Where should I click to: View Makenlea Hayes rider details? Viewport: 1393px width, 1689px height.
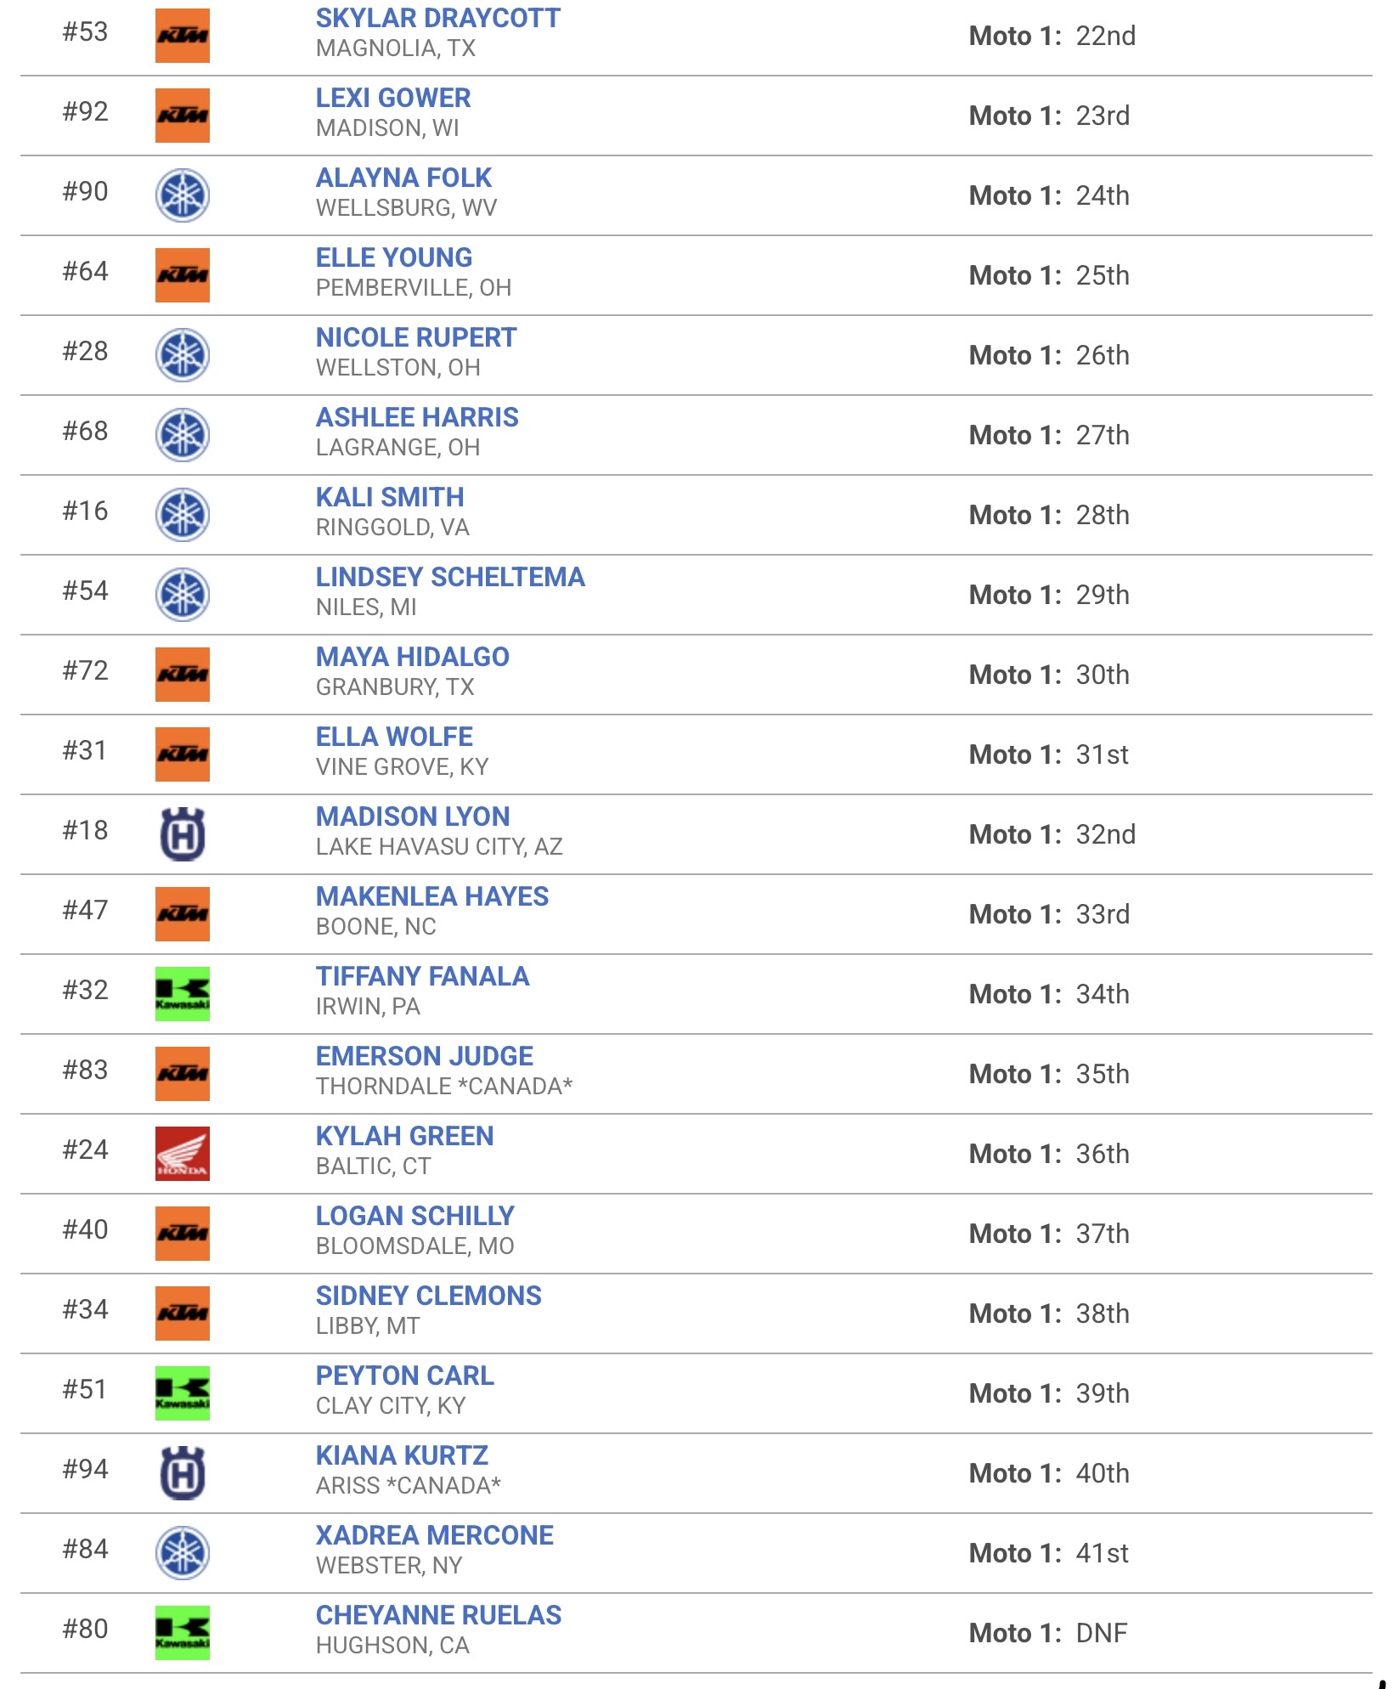coord(432,896)
